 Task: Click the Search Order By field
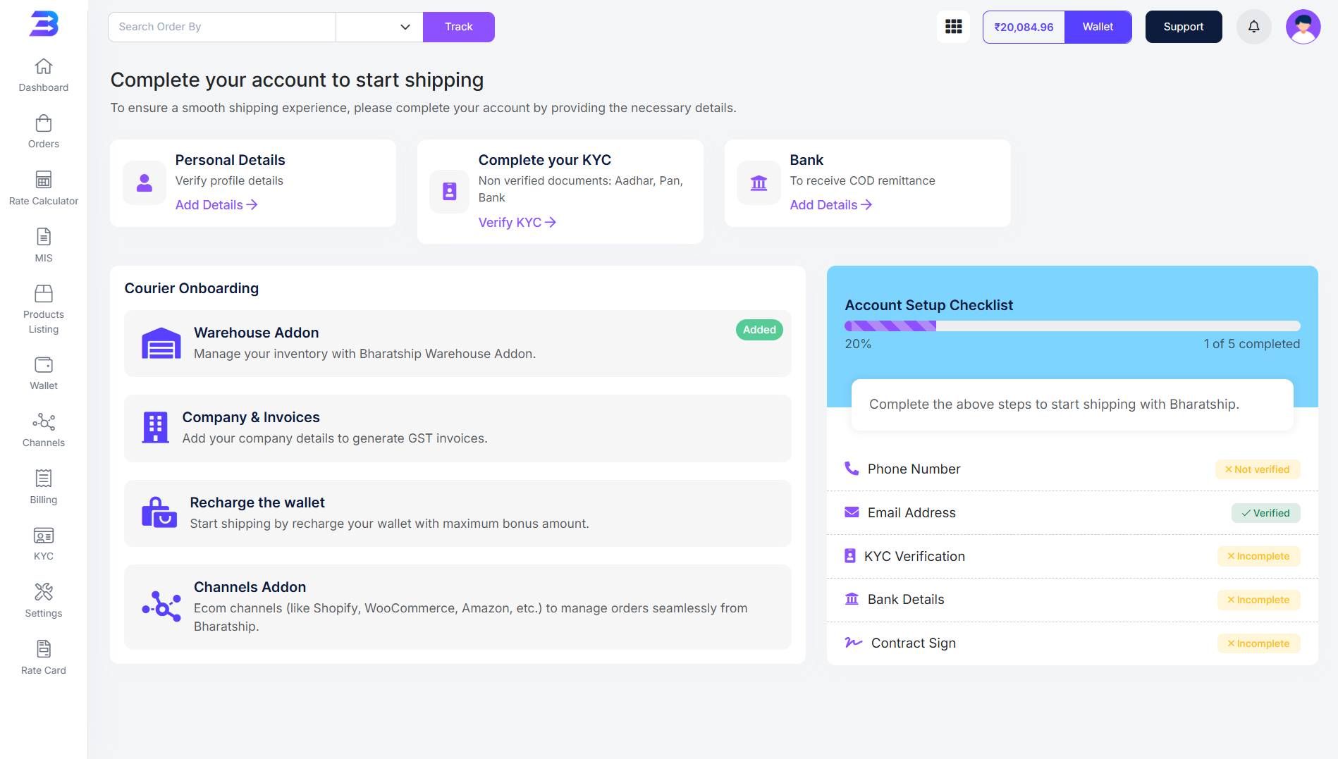click(221, 27)
